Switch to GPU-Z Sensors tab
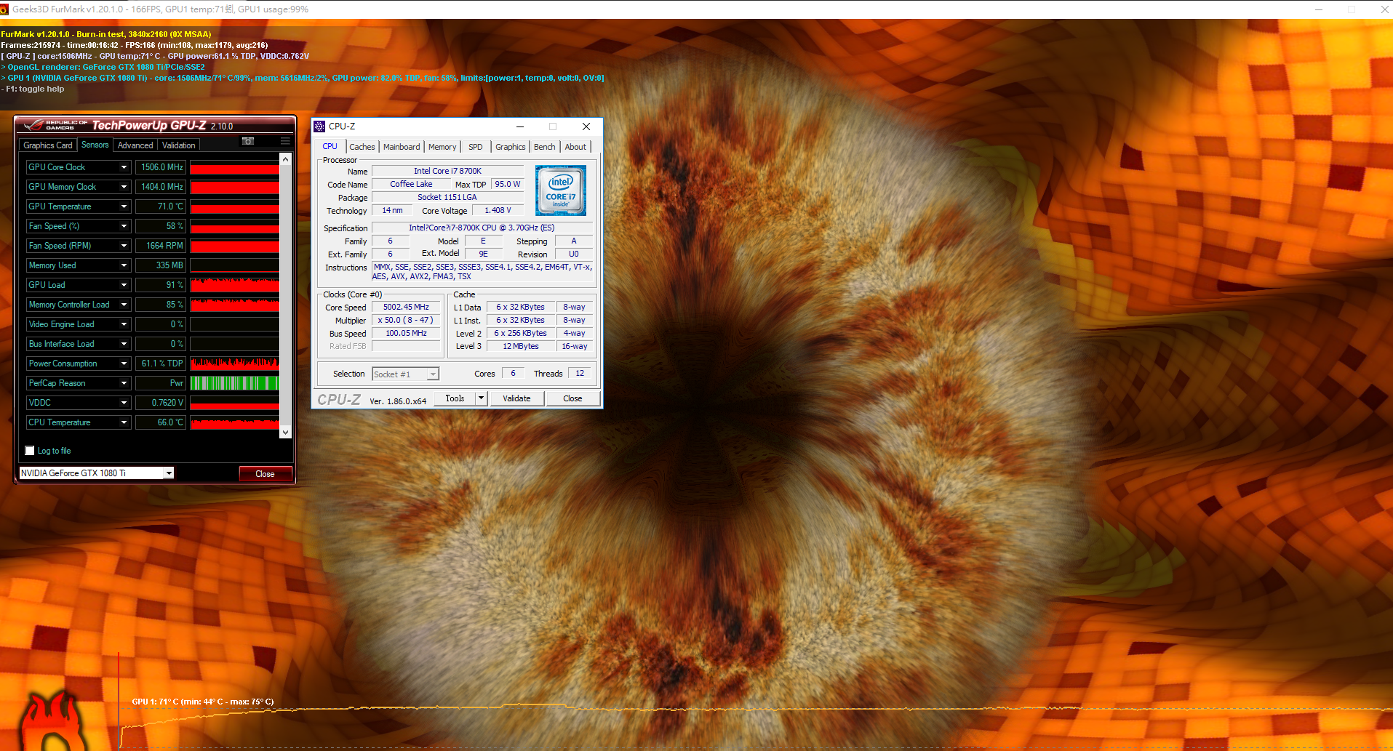Viewport: 1393px width, 751px height. tap(95, 145)
